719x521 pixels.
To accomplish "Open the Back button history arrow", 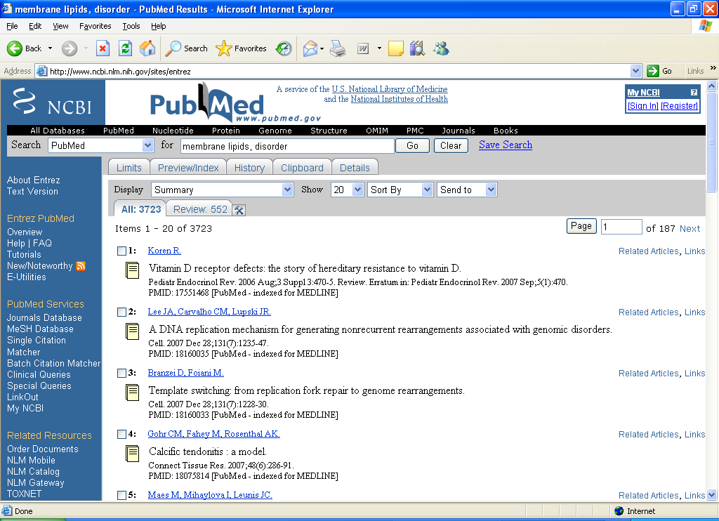I will [x=50, y=48].
